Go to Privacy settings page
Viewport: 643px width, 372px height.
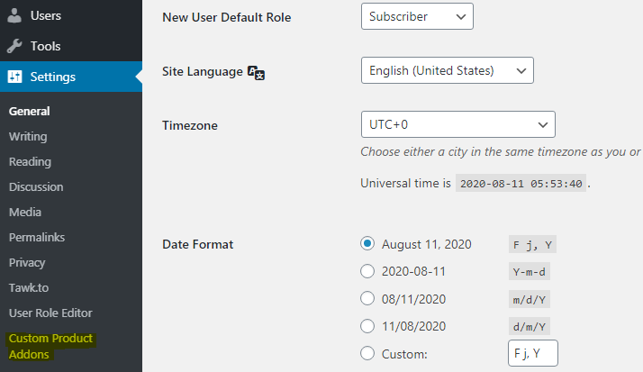[x=27, y=263]
